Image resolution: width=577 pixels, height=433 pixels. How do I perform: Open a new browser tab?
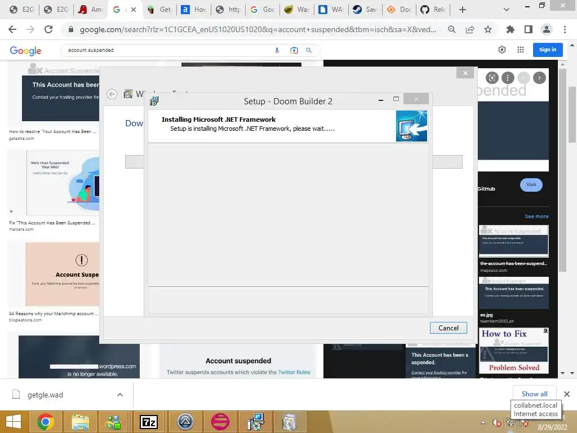coord(463,10)
